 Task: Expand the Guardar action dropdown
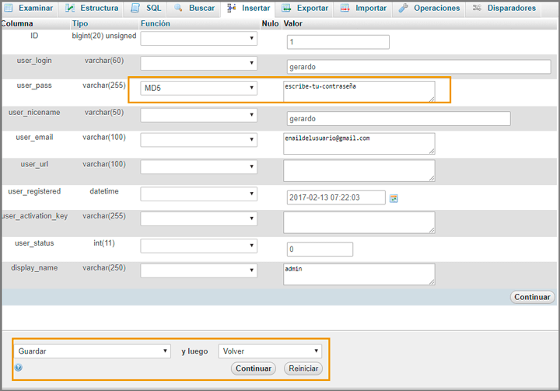pyautogui.click(x=92, y=351)
